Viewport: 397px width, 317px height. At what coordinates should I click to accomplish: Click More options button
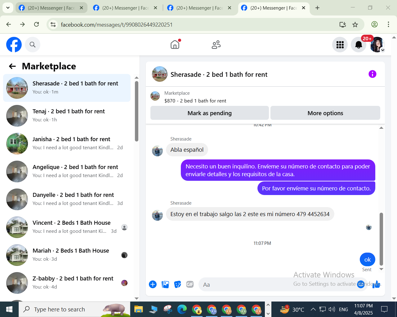click(325, 113)
